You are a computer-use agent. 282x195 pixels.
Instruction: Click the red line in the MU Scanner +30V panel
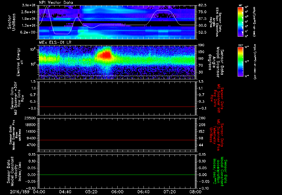(117, 107)
